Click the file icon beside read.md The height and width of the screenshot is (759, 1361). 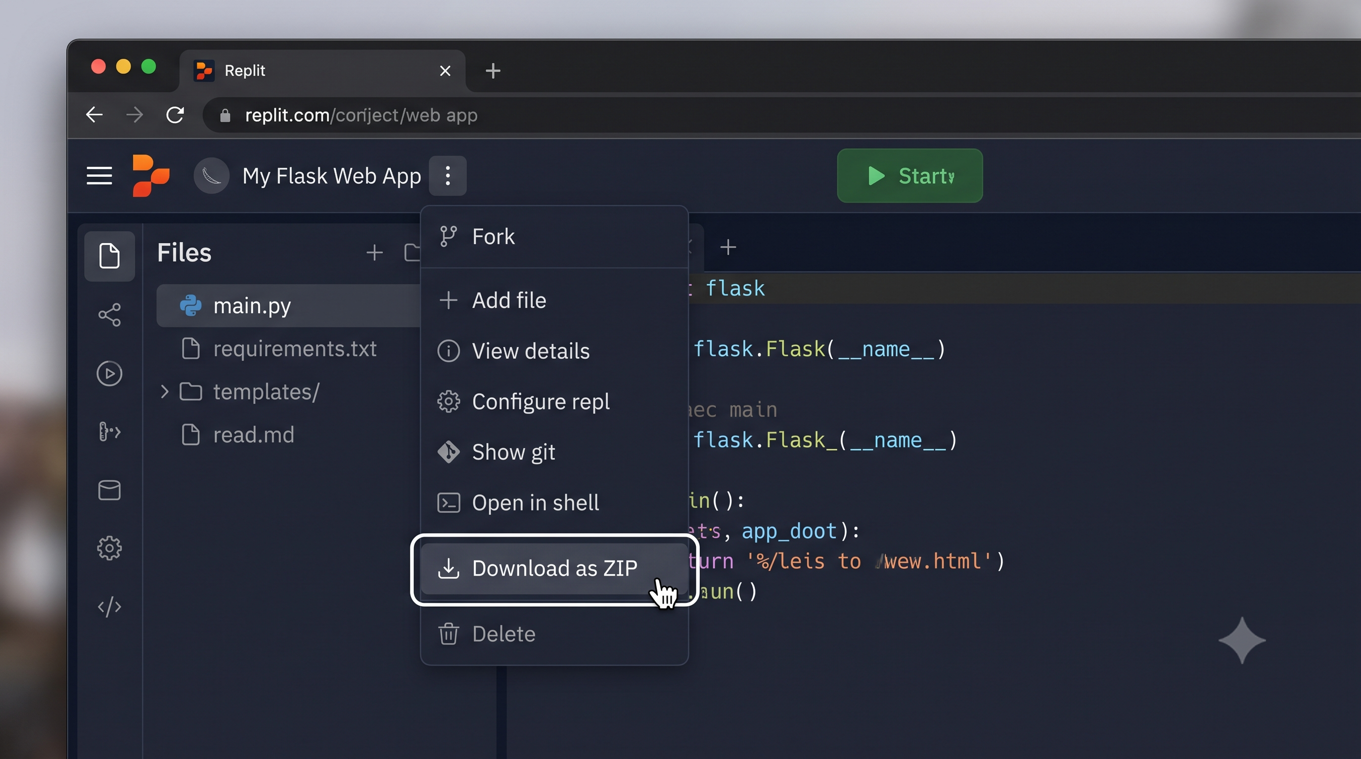[191, 435]
